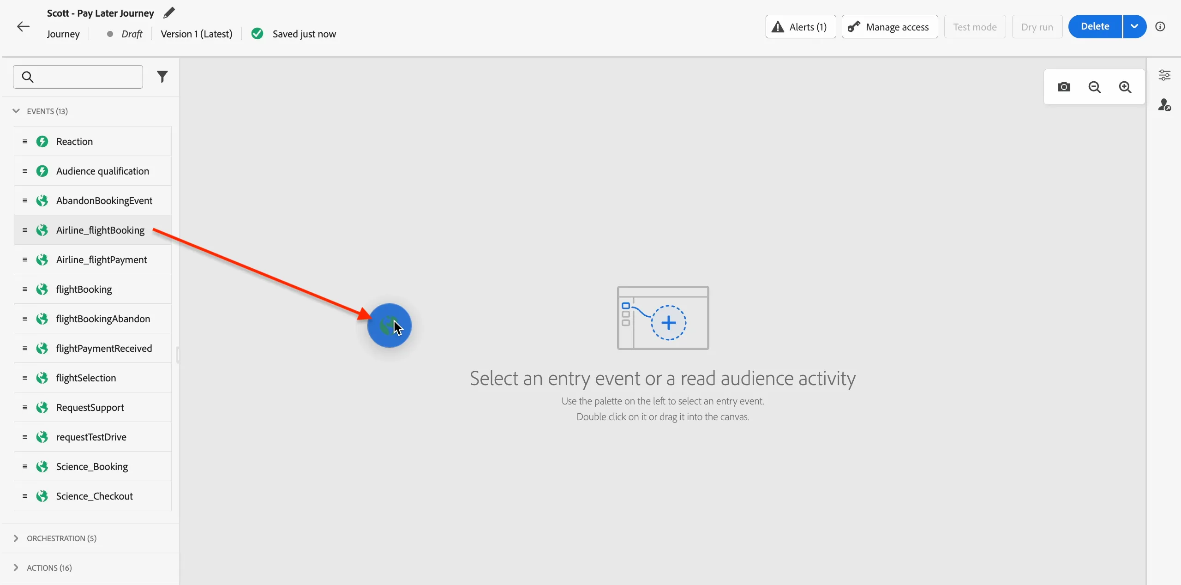
Task: Select flightBookingAbandon event
Action: pyautogui.click(x=93, y=319)
